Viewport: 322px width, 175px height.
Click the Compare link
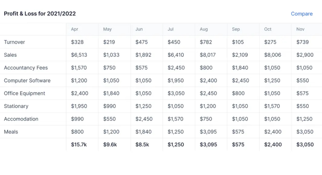click(301, 14)
